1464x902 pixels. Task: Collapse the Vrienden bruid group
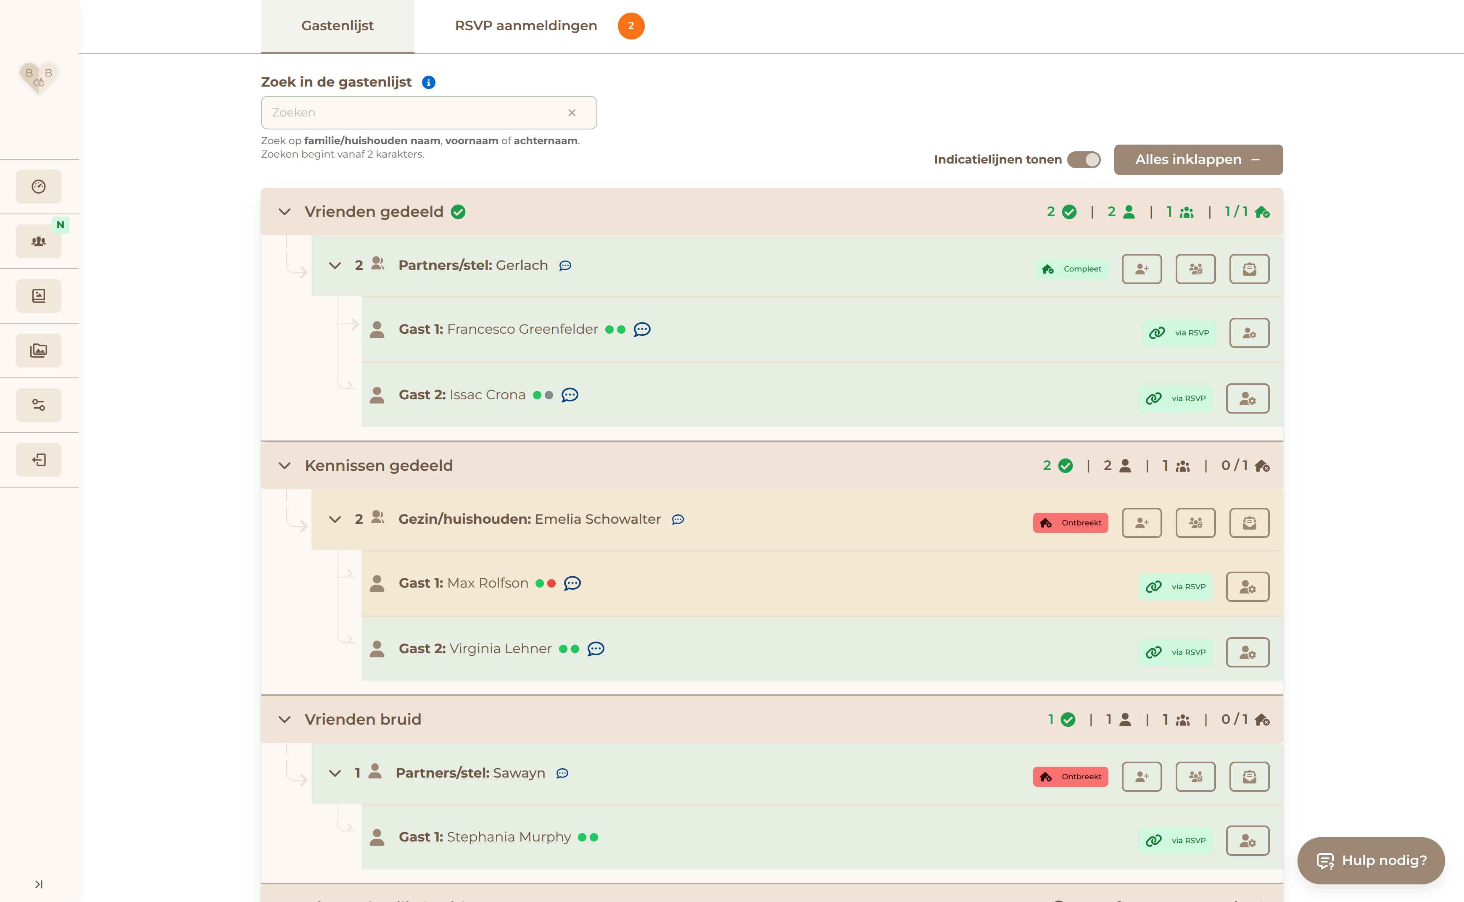(x=285, y=720)
